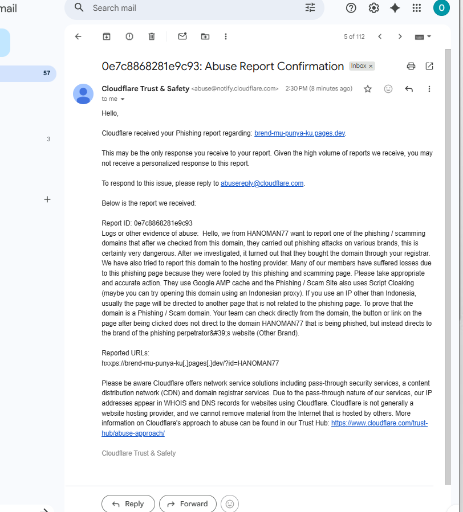
Task: Report this email as spam
Action: [129, 36]
